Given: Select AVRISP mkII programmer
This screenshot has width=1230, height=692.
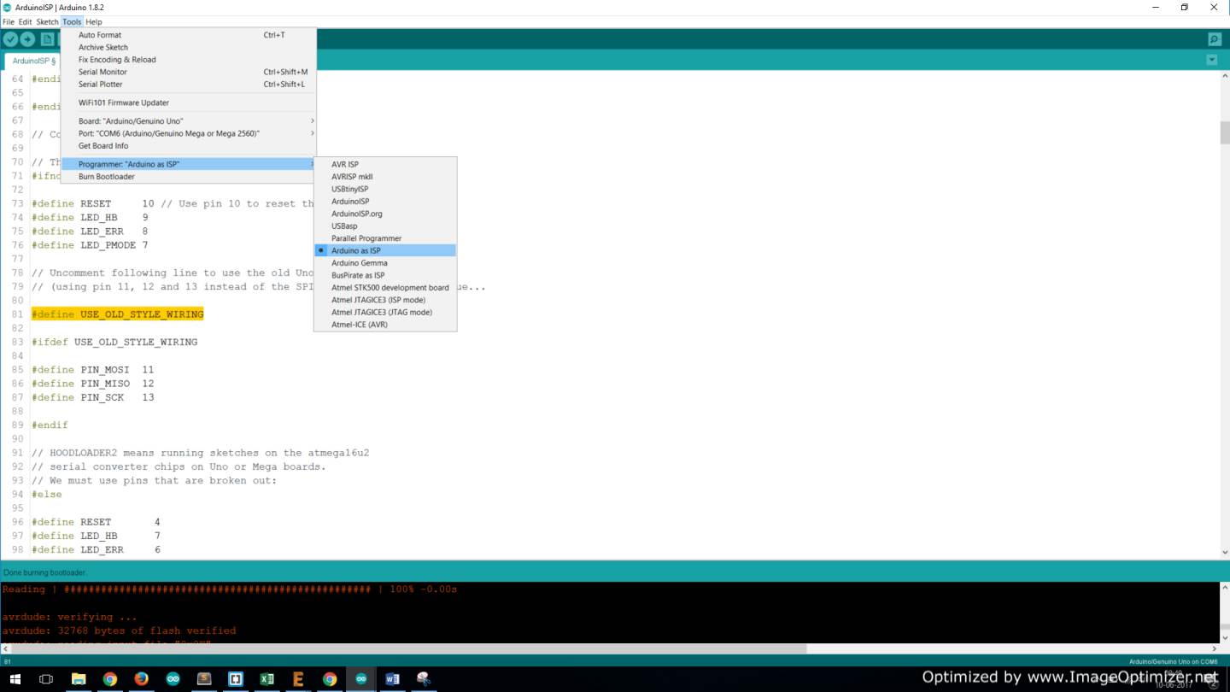Looking at the screenshot, I should coord(385,177).
